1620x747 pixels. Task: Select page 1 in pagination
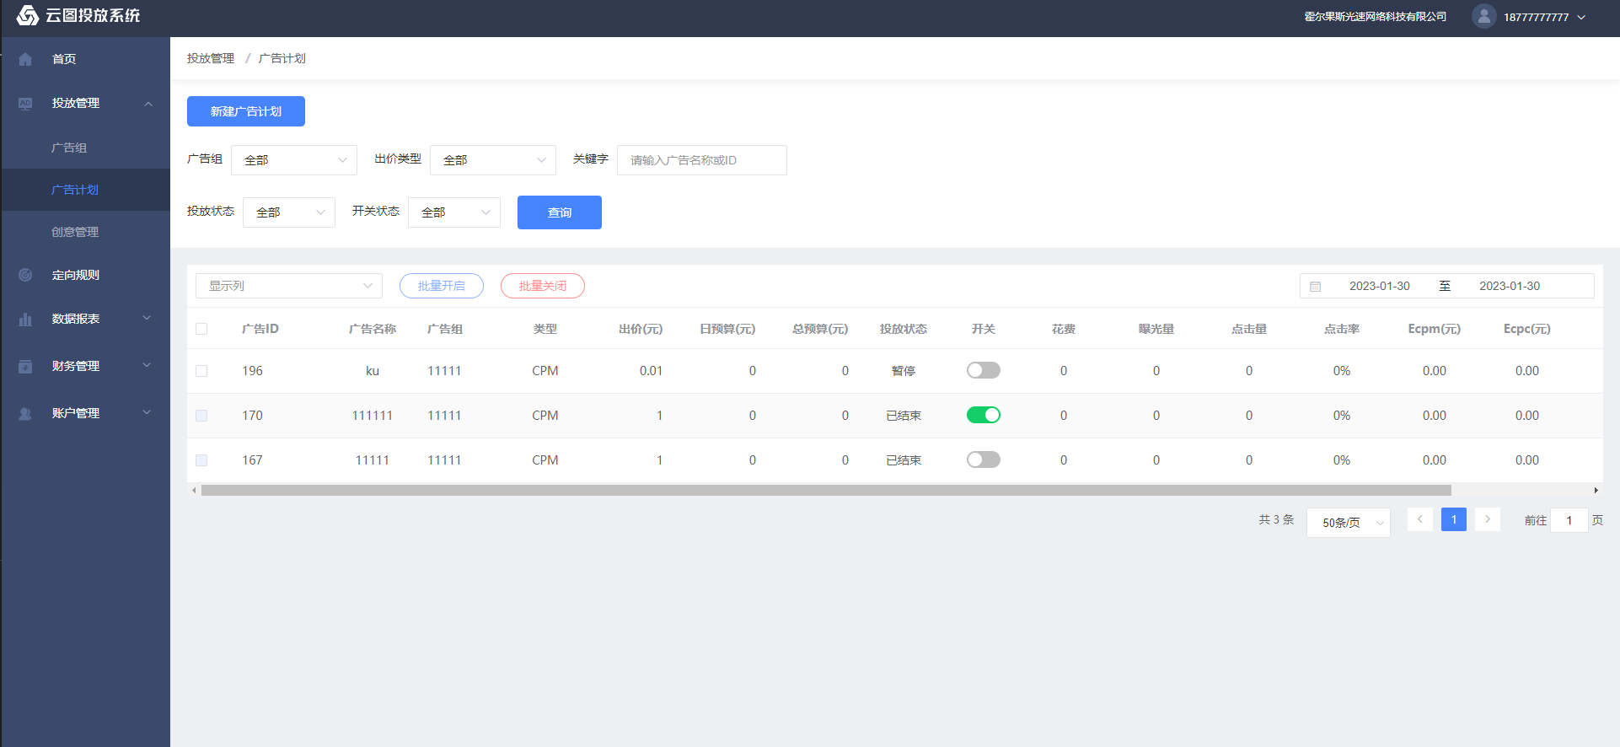pyautogui.click(x=1454, y=519)
